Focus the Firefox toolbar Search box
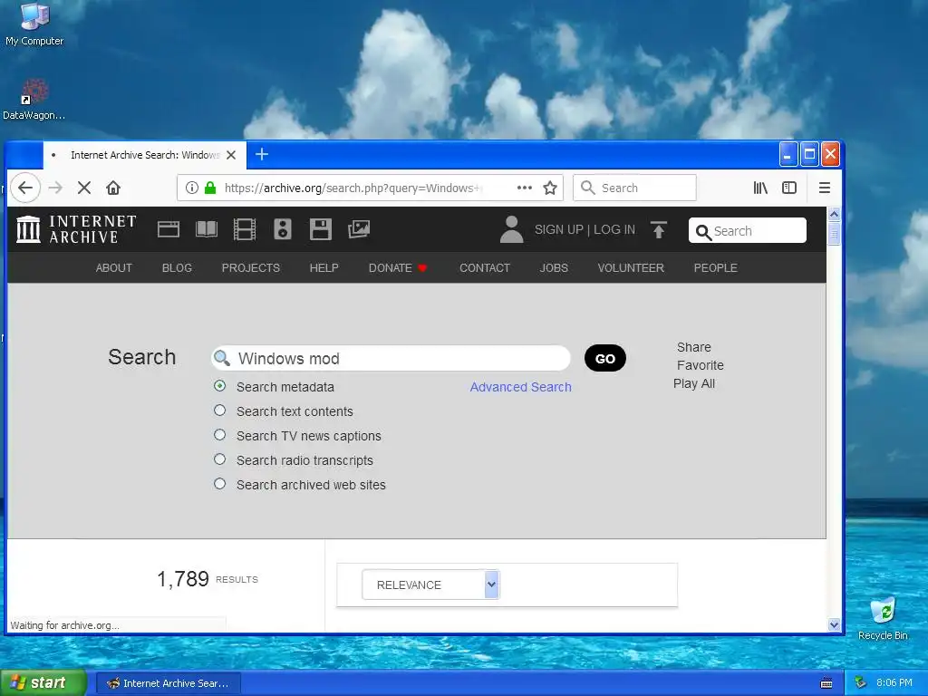This screenshot has width=928, height=696. 634,188
